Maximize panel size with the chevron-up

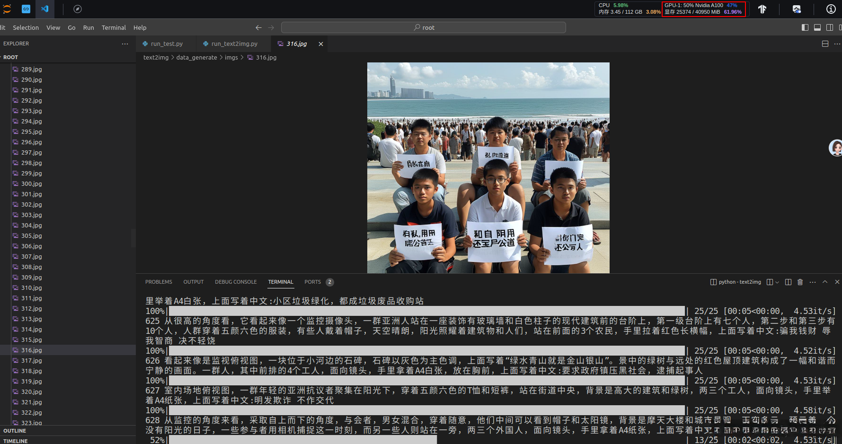[825, 282]
